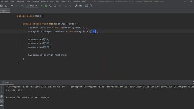Screen dimensions: 194x109
Task: Close the Main.java editor tab
Action: pyautogui.click(x=8, y=11)
